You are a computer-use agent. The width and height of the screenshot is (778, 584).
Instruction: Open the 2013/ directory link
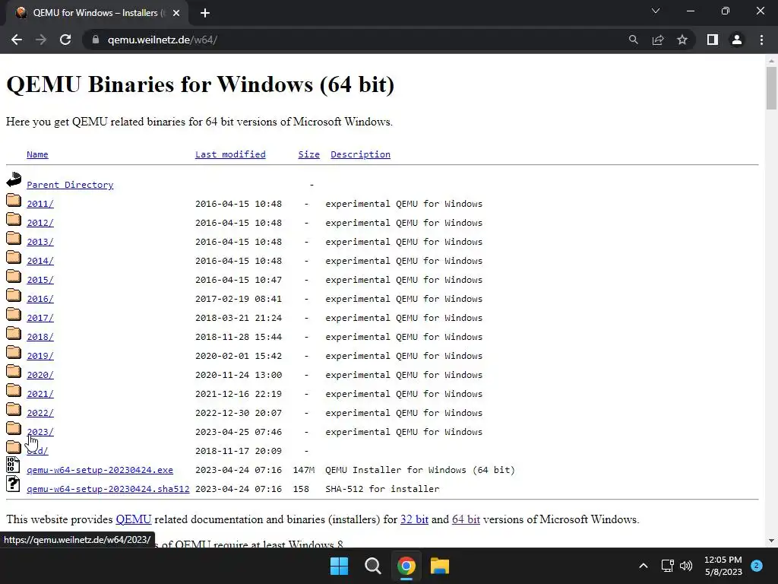tap(40, 242)
